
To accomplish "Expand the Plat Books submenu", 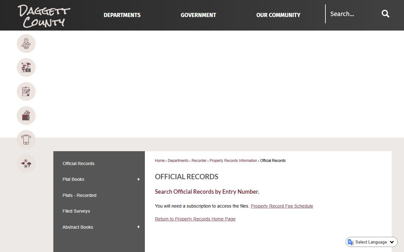I will pyautogui.click(x=138, y=180).
